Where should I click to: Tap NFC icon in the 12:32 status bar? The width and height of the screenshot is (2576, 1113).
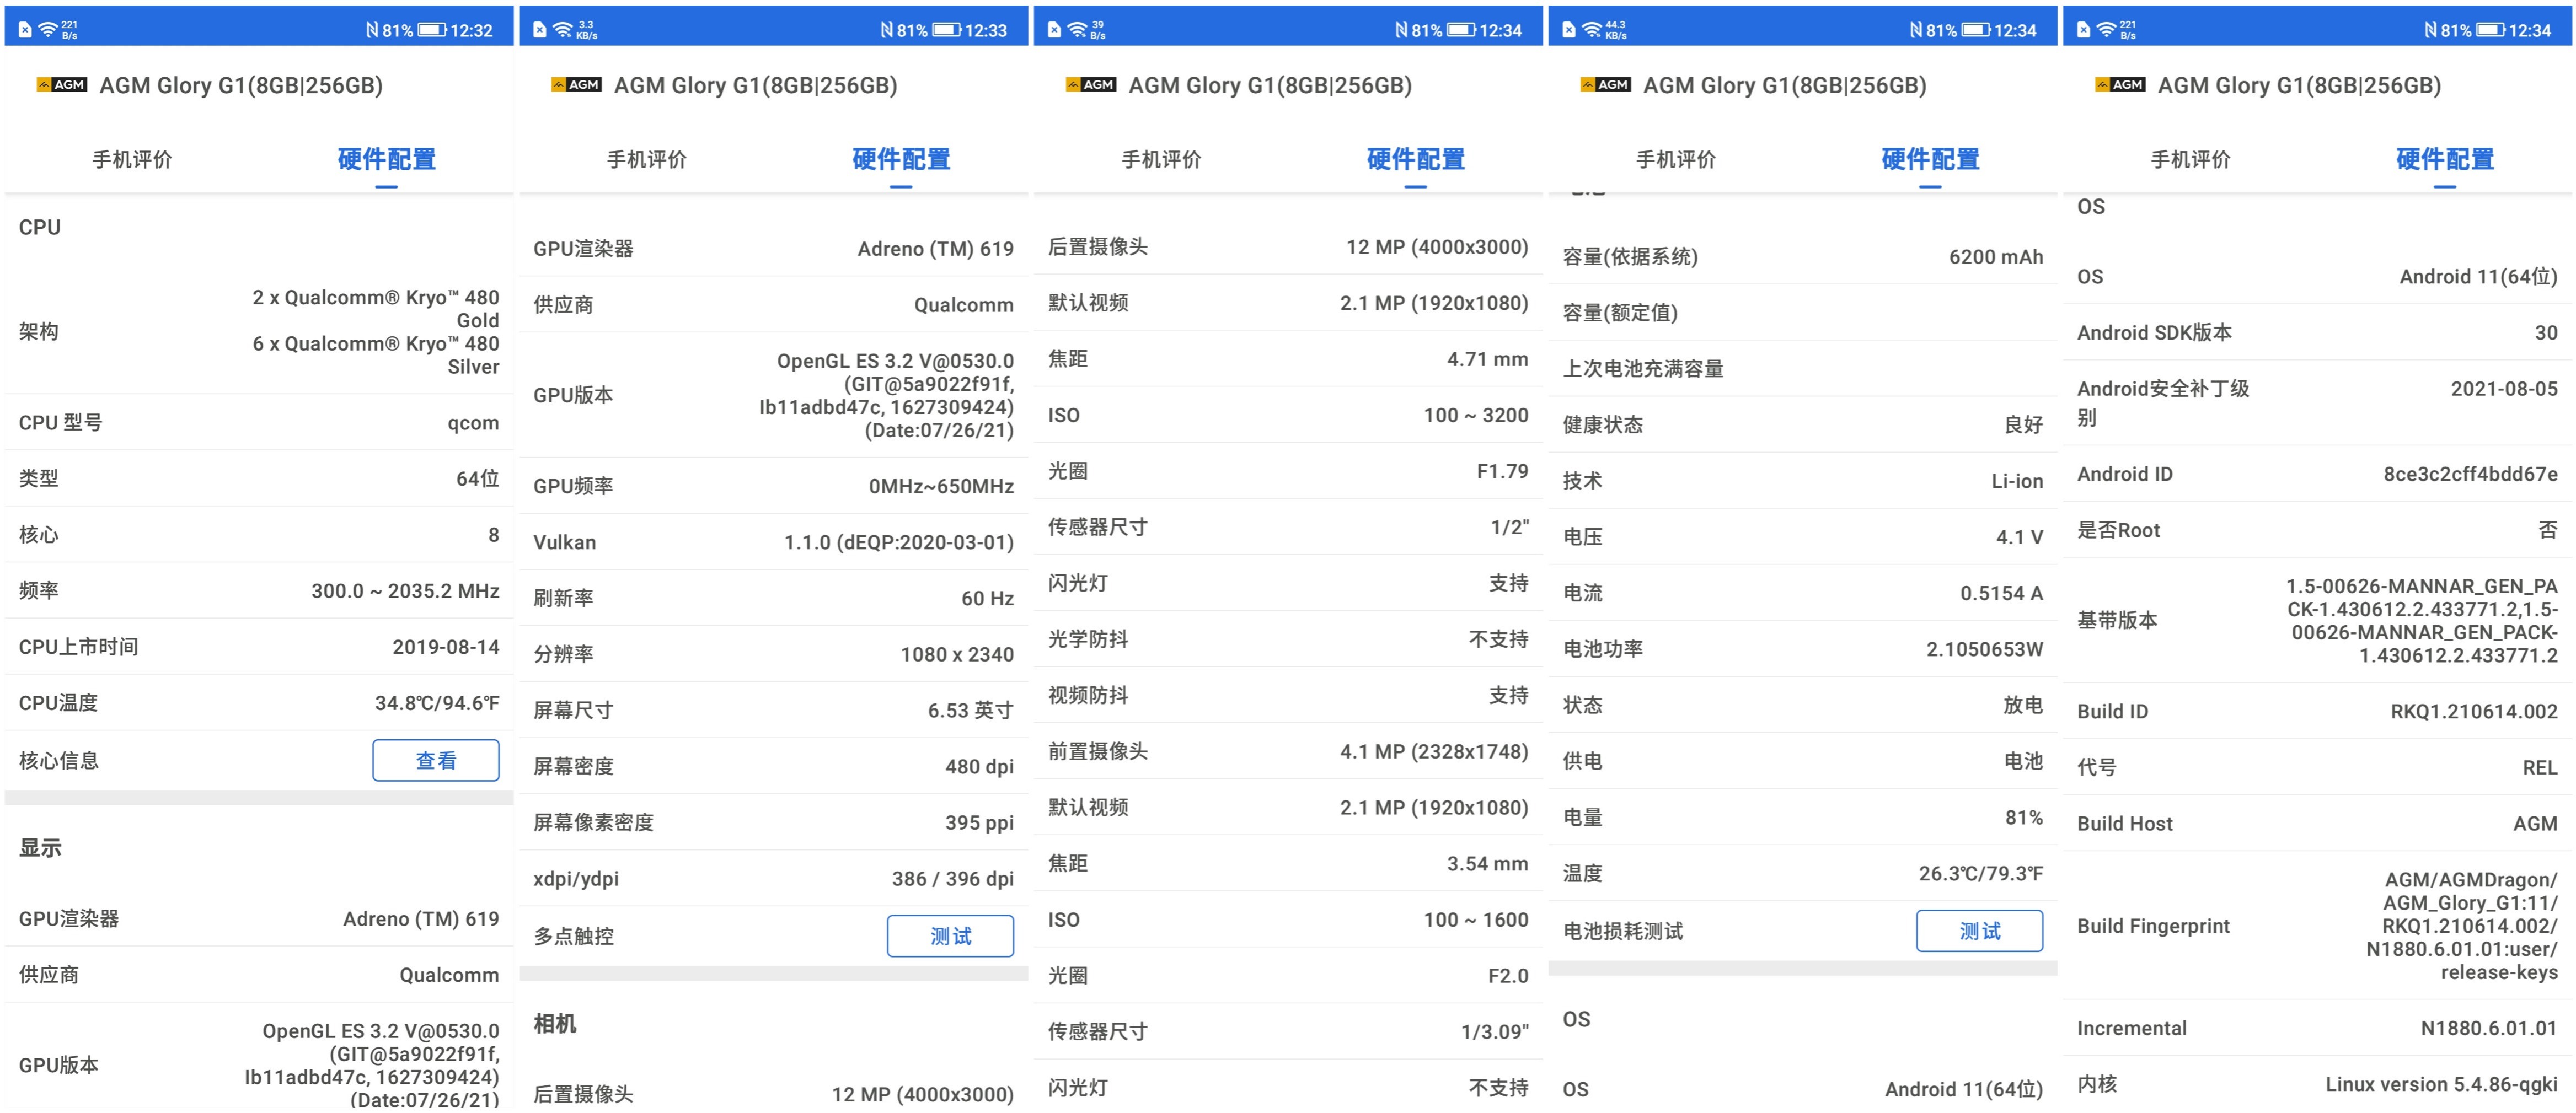373,30
